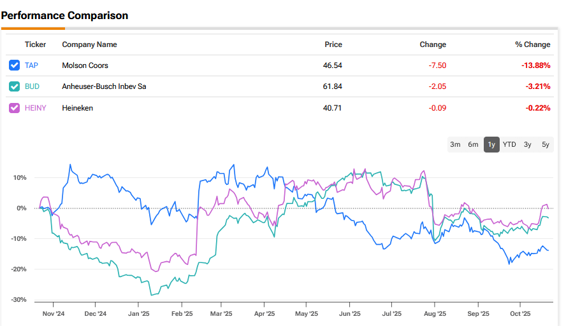This screenshot has height=326, width=566.
Task: Click the Price column header
Action: pos(333,44)
